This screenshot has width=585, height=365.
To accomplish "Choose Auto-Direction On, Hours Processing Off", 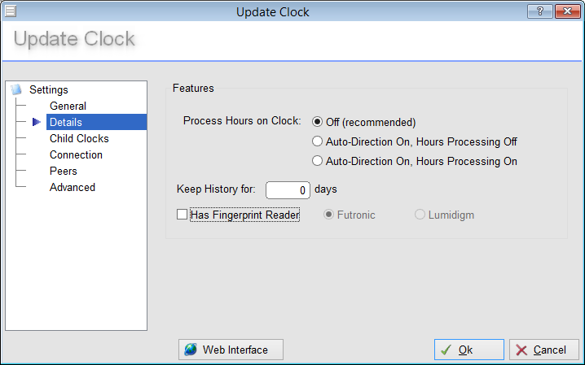I will [x=318, y=142].
